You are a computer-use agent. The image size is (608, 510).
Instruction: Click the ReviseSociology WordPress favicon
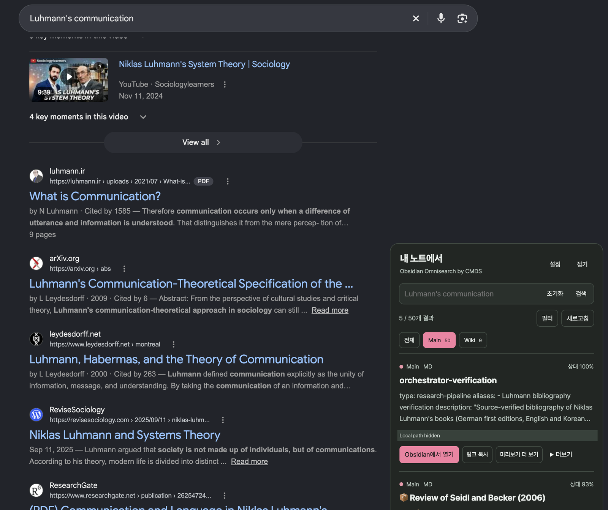(x=36, y=415)
